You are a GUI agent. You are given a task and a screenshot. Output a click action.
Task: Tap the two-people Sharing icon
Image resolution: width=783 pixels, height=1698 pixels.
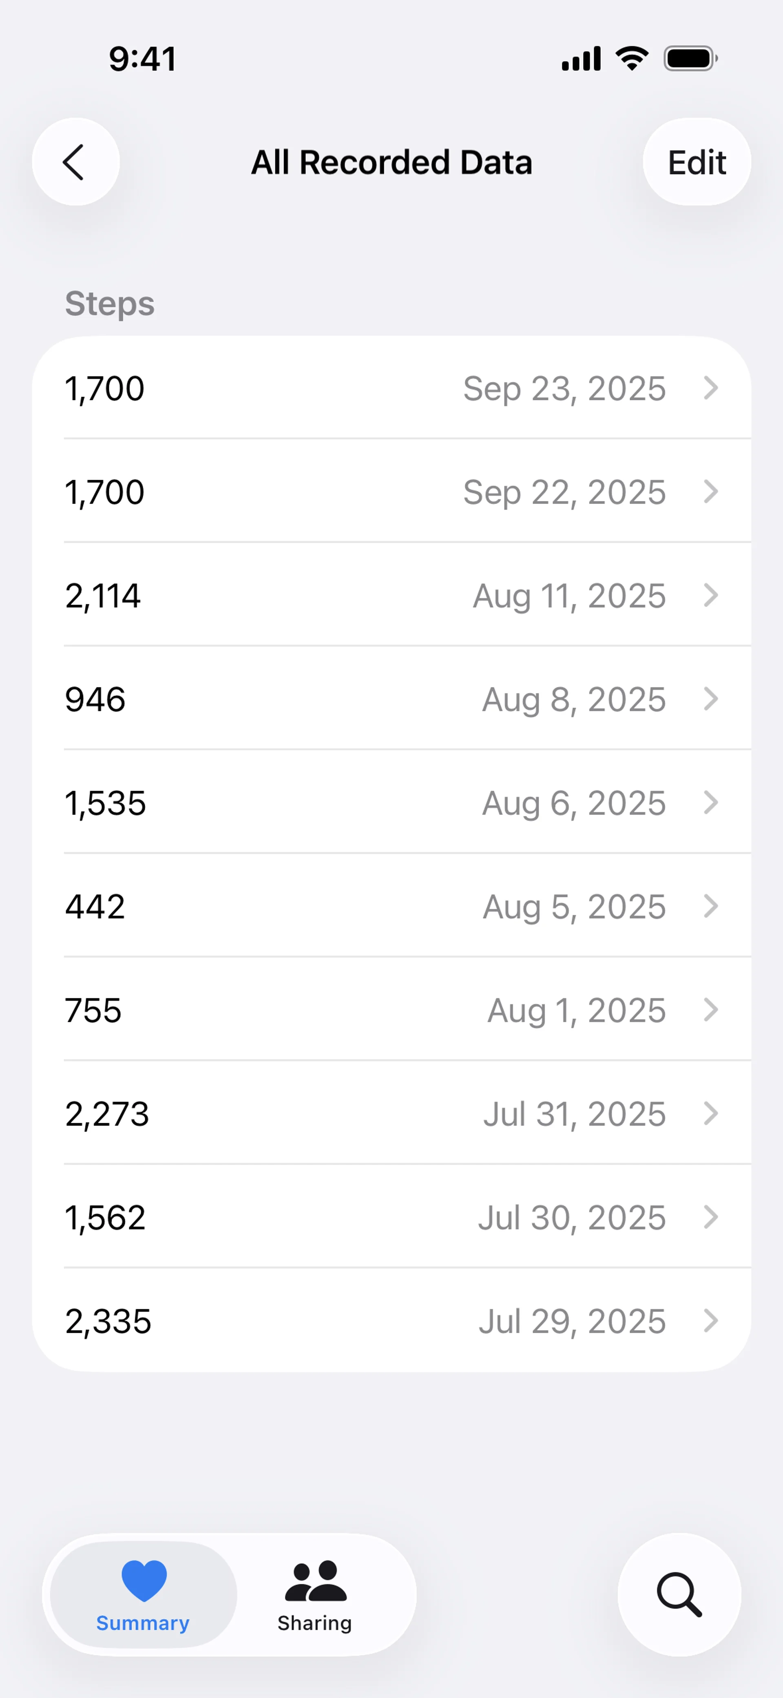click(315, 1581)
